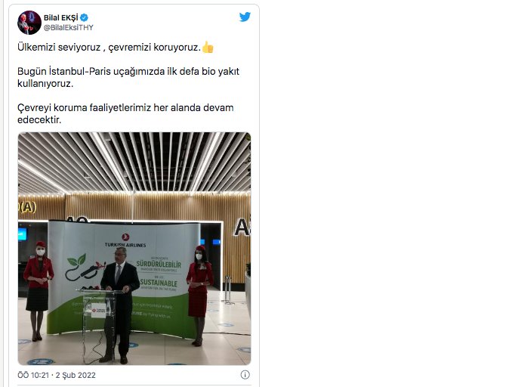This screenshot has width=506, height=387.
Task: Open the tweet photo of speaker
Action: point(134,249)
